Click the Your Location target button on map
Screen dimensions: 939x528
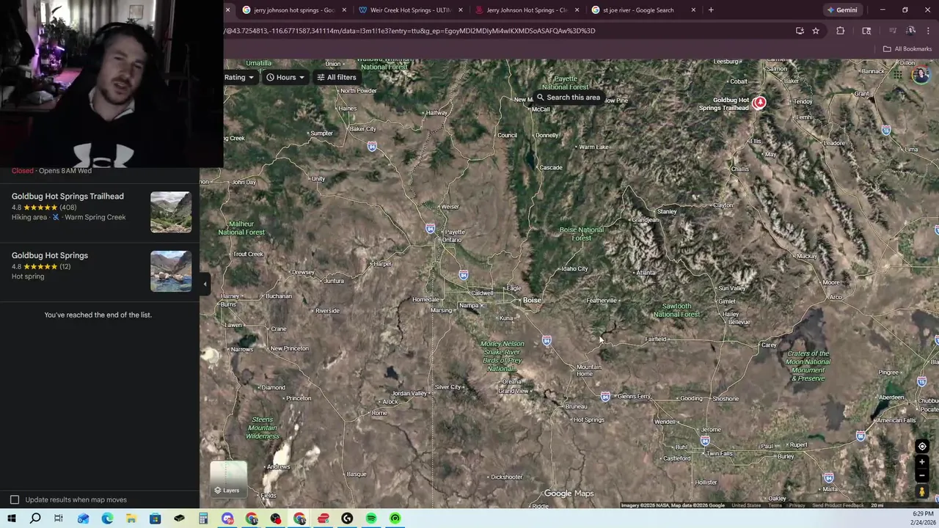(922, 446)
